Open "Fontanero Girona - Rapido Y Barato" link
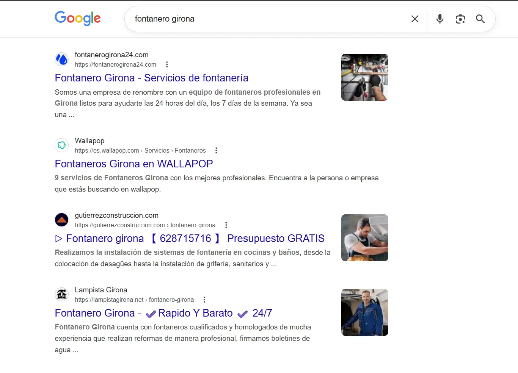This screenshot has width=518, height=373. coord(163,313)
